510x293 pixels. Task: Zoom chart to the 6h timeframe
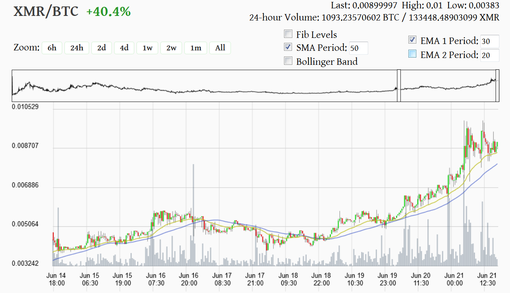52,48
